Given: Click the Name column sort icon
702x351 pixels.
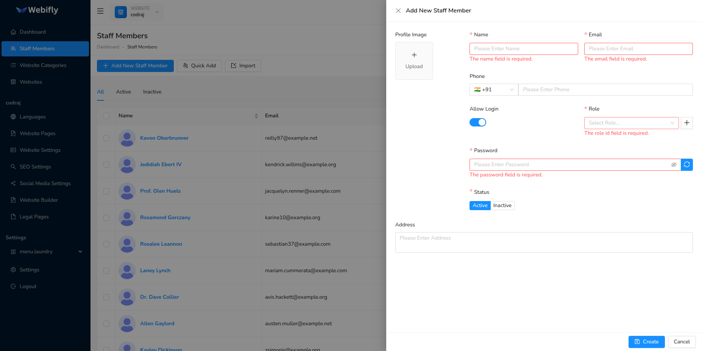Looking at the screenshot, I should [256, 116].
